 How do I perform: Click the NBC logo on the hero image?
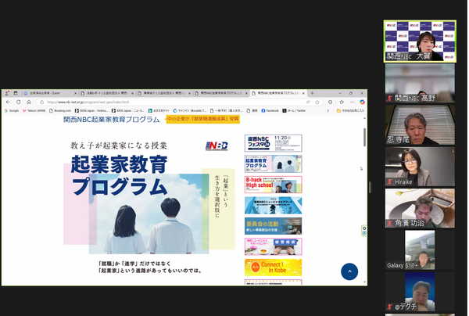tap(217, 145)
